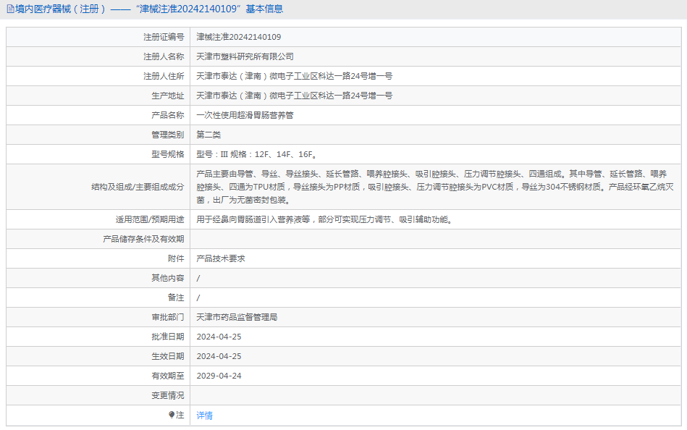Click expiry date 2029-04-24
This screenshot has width=687, height=430.
click(219, 376)
